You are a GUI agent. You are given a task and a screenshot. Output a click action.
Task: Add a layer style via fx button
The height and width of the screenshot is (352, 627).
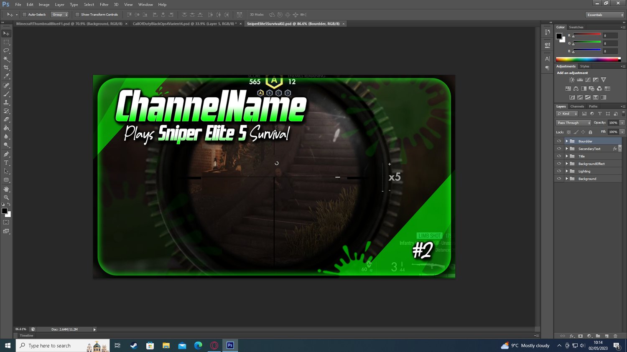coord(572,336)
